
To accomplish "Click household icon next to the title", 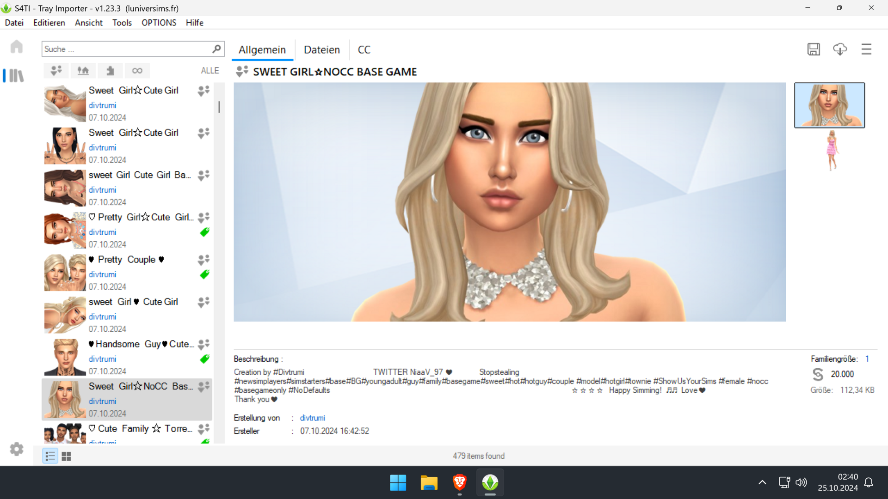I will coord(242,71).
